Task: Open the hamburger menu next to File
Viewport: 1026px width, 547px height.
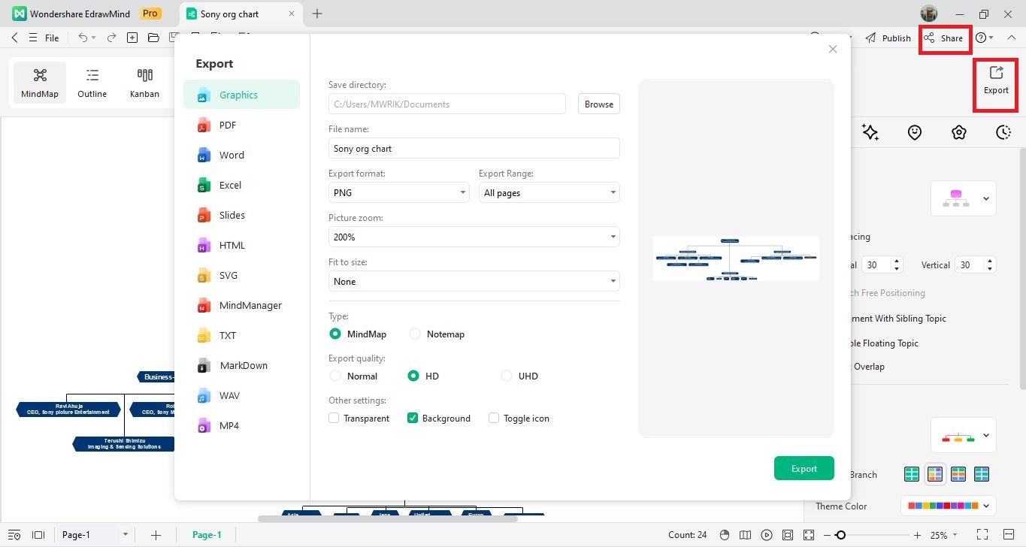Action: pyautogui.click(x=32, y=38)
